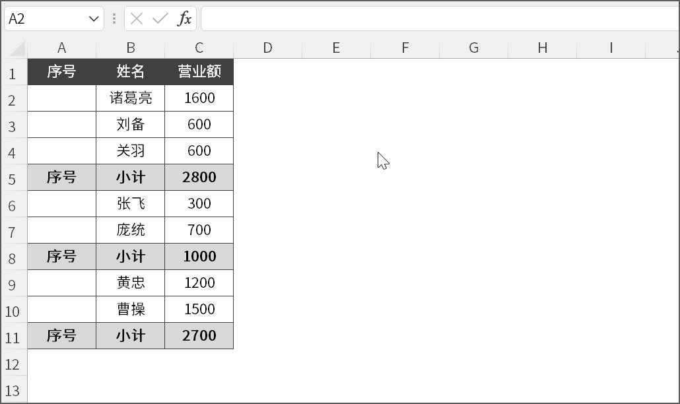This screenshot has height=404, width=680.
Task: Click the 小计 cell in row 8
Action: 130,256
